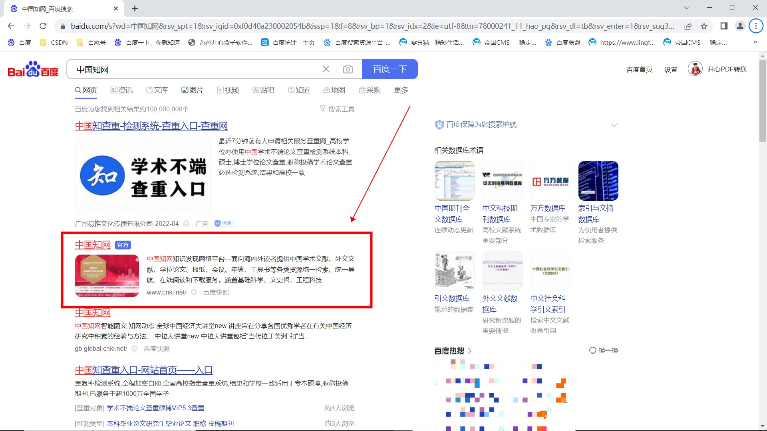Viewport: 767px width, 431px height.
Task: Bookmark page with star icon
Action: click(x=704, y=26)
